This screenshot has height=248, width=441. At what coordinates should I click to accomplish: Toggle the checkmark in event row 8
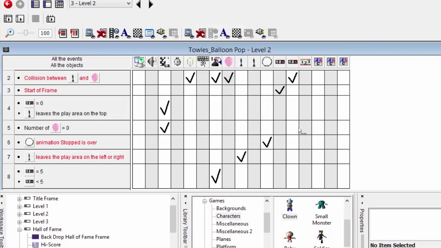pos(216,176)
